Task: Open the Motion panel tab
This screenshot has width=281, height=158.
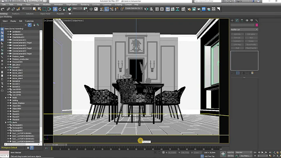Action: click(x=247, y=20)
